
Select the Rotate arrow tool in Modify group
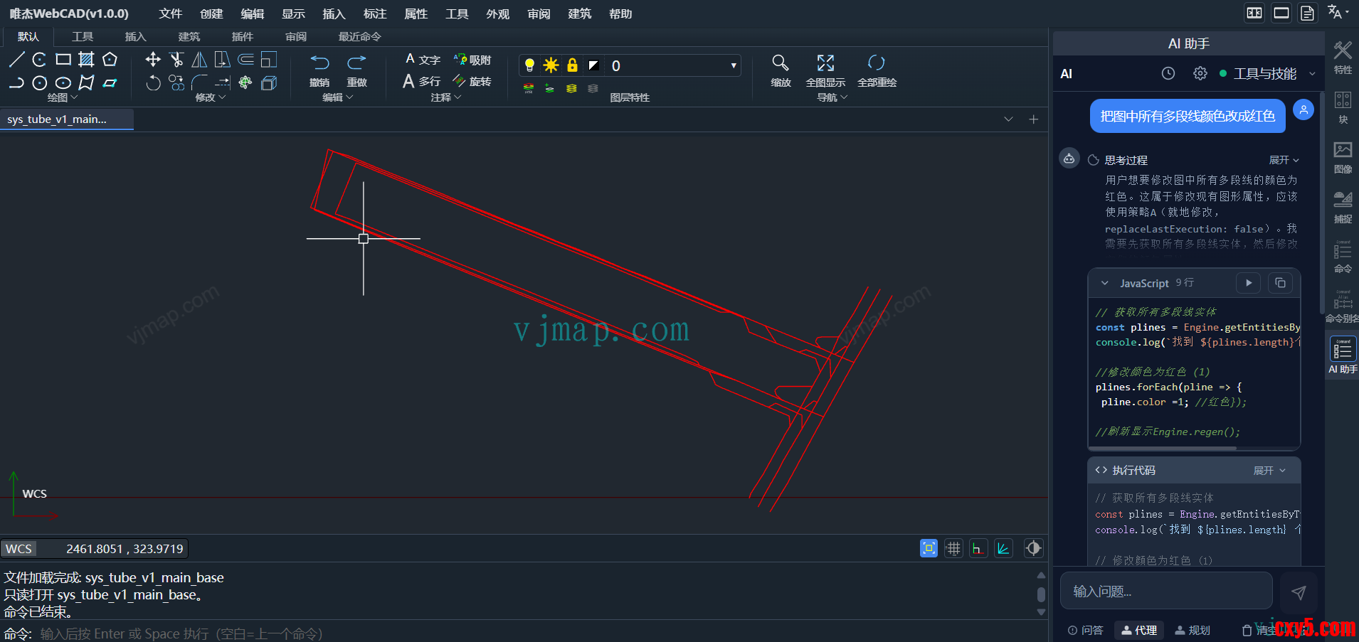(153, 83)
